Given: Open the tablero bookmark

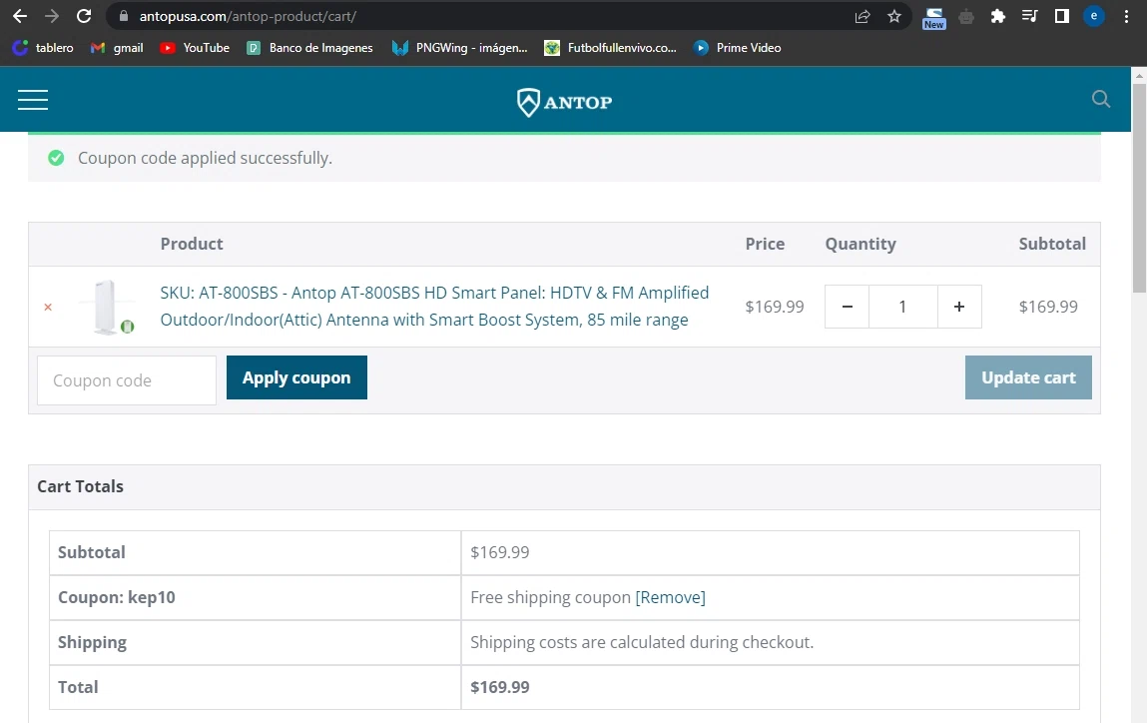Looking at the screenshot, I should 43,48.
